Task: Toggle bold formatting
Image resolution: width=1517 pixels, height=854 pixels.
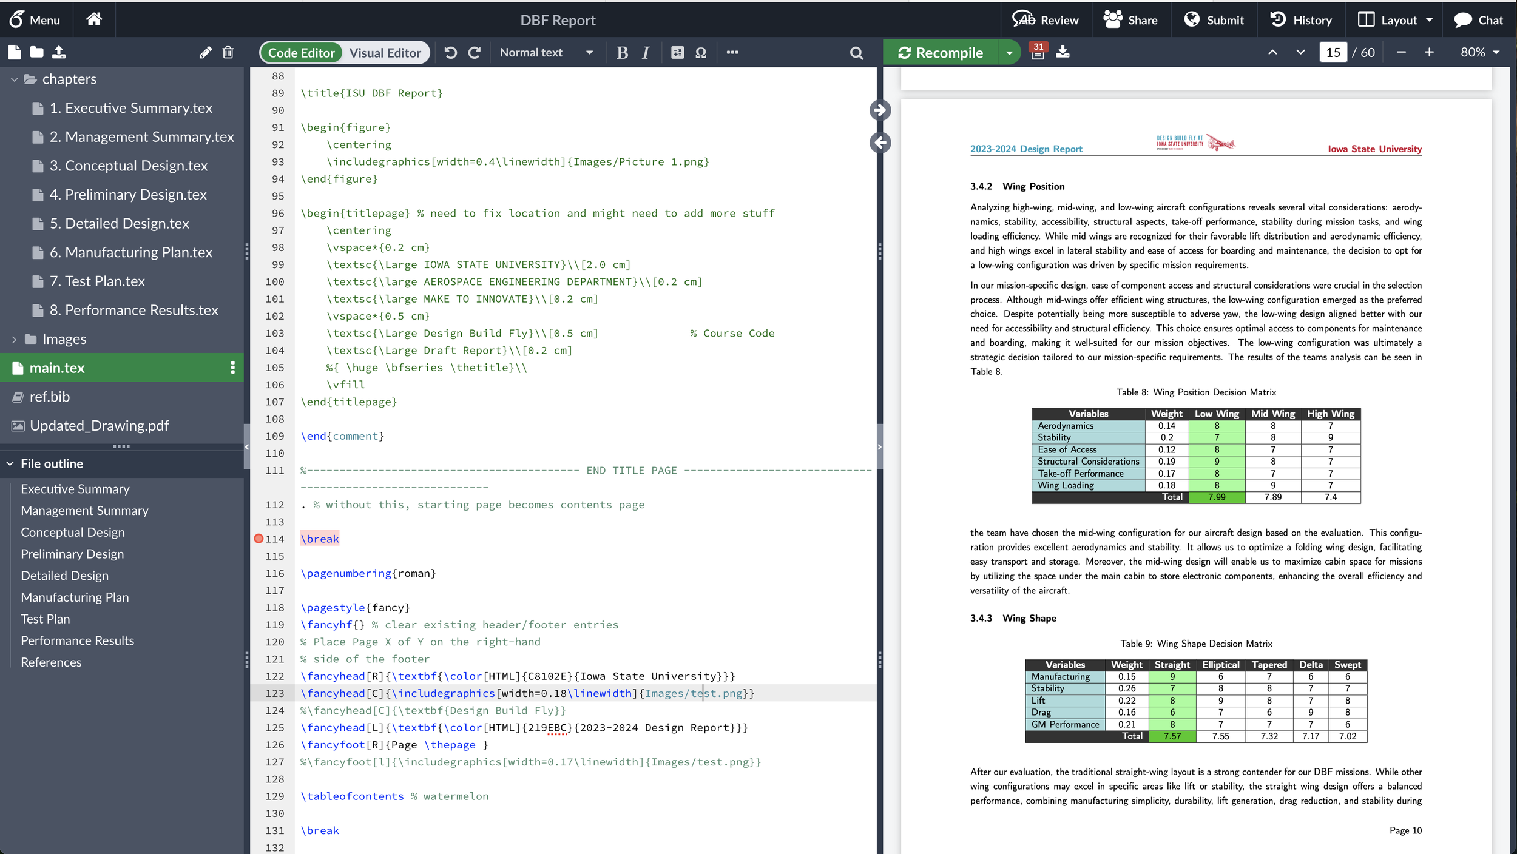Action: click(622, 53)
